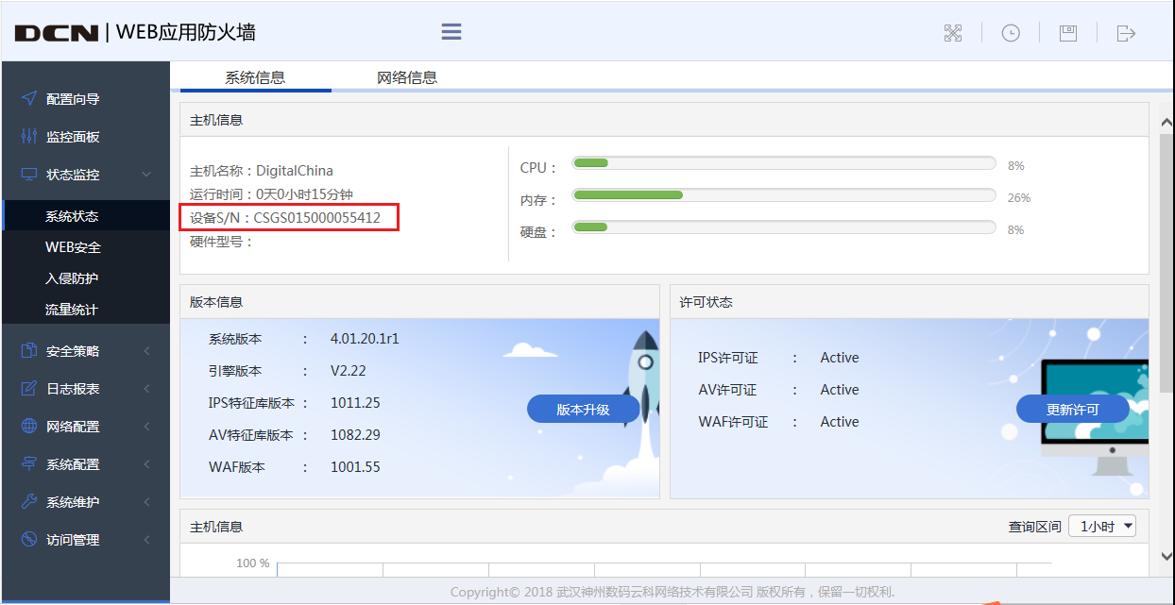
Task: Click the 监控面板 sliders icon
Action: [x=28, y=137]
